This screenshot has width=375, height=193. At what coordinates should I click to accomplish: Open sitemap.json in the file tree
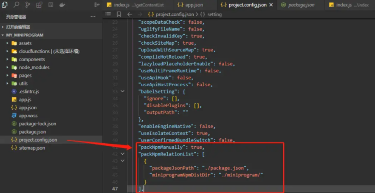(x=32, y=148)
